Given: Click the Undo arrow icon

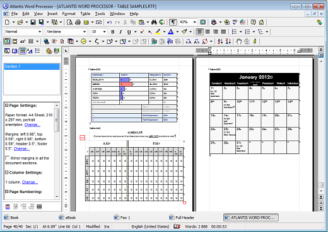Looking at the screenshot, I should [109, 22].
